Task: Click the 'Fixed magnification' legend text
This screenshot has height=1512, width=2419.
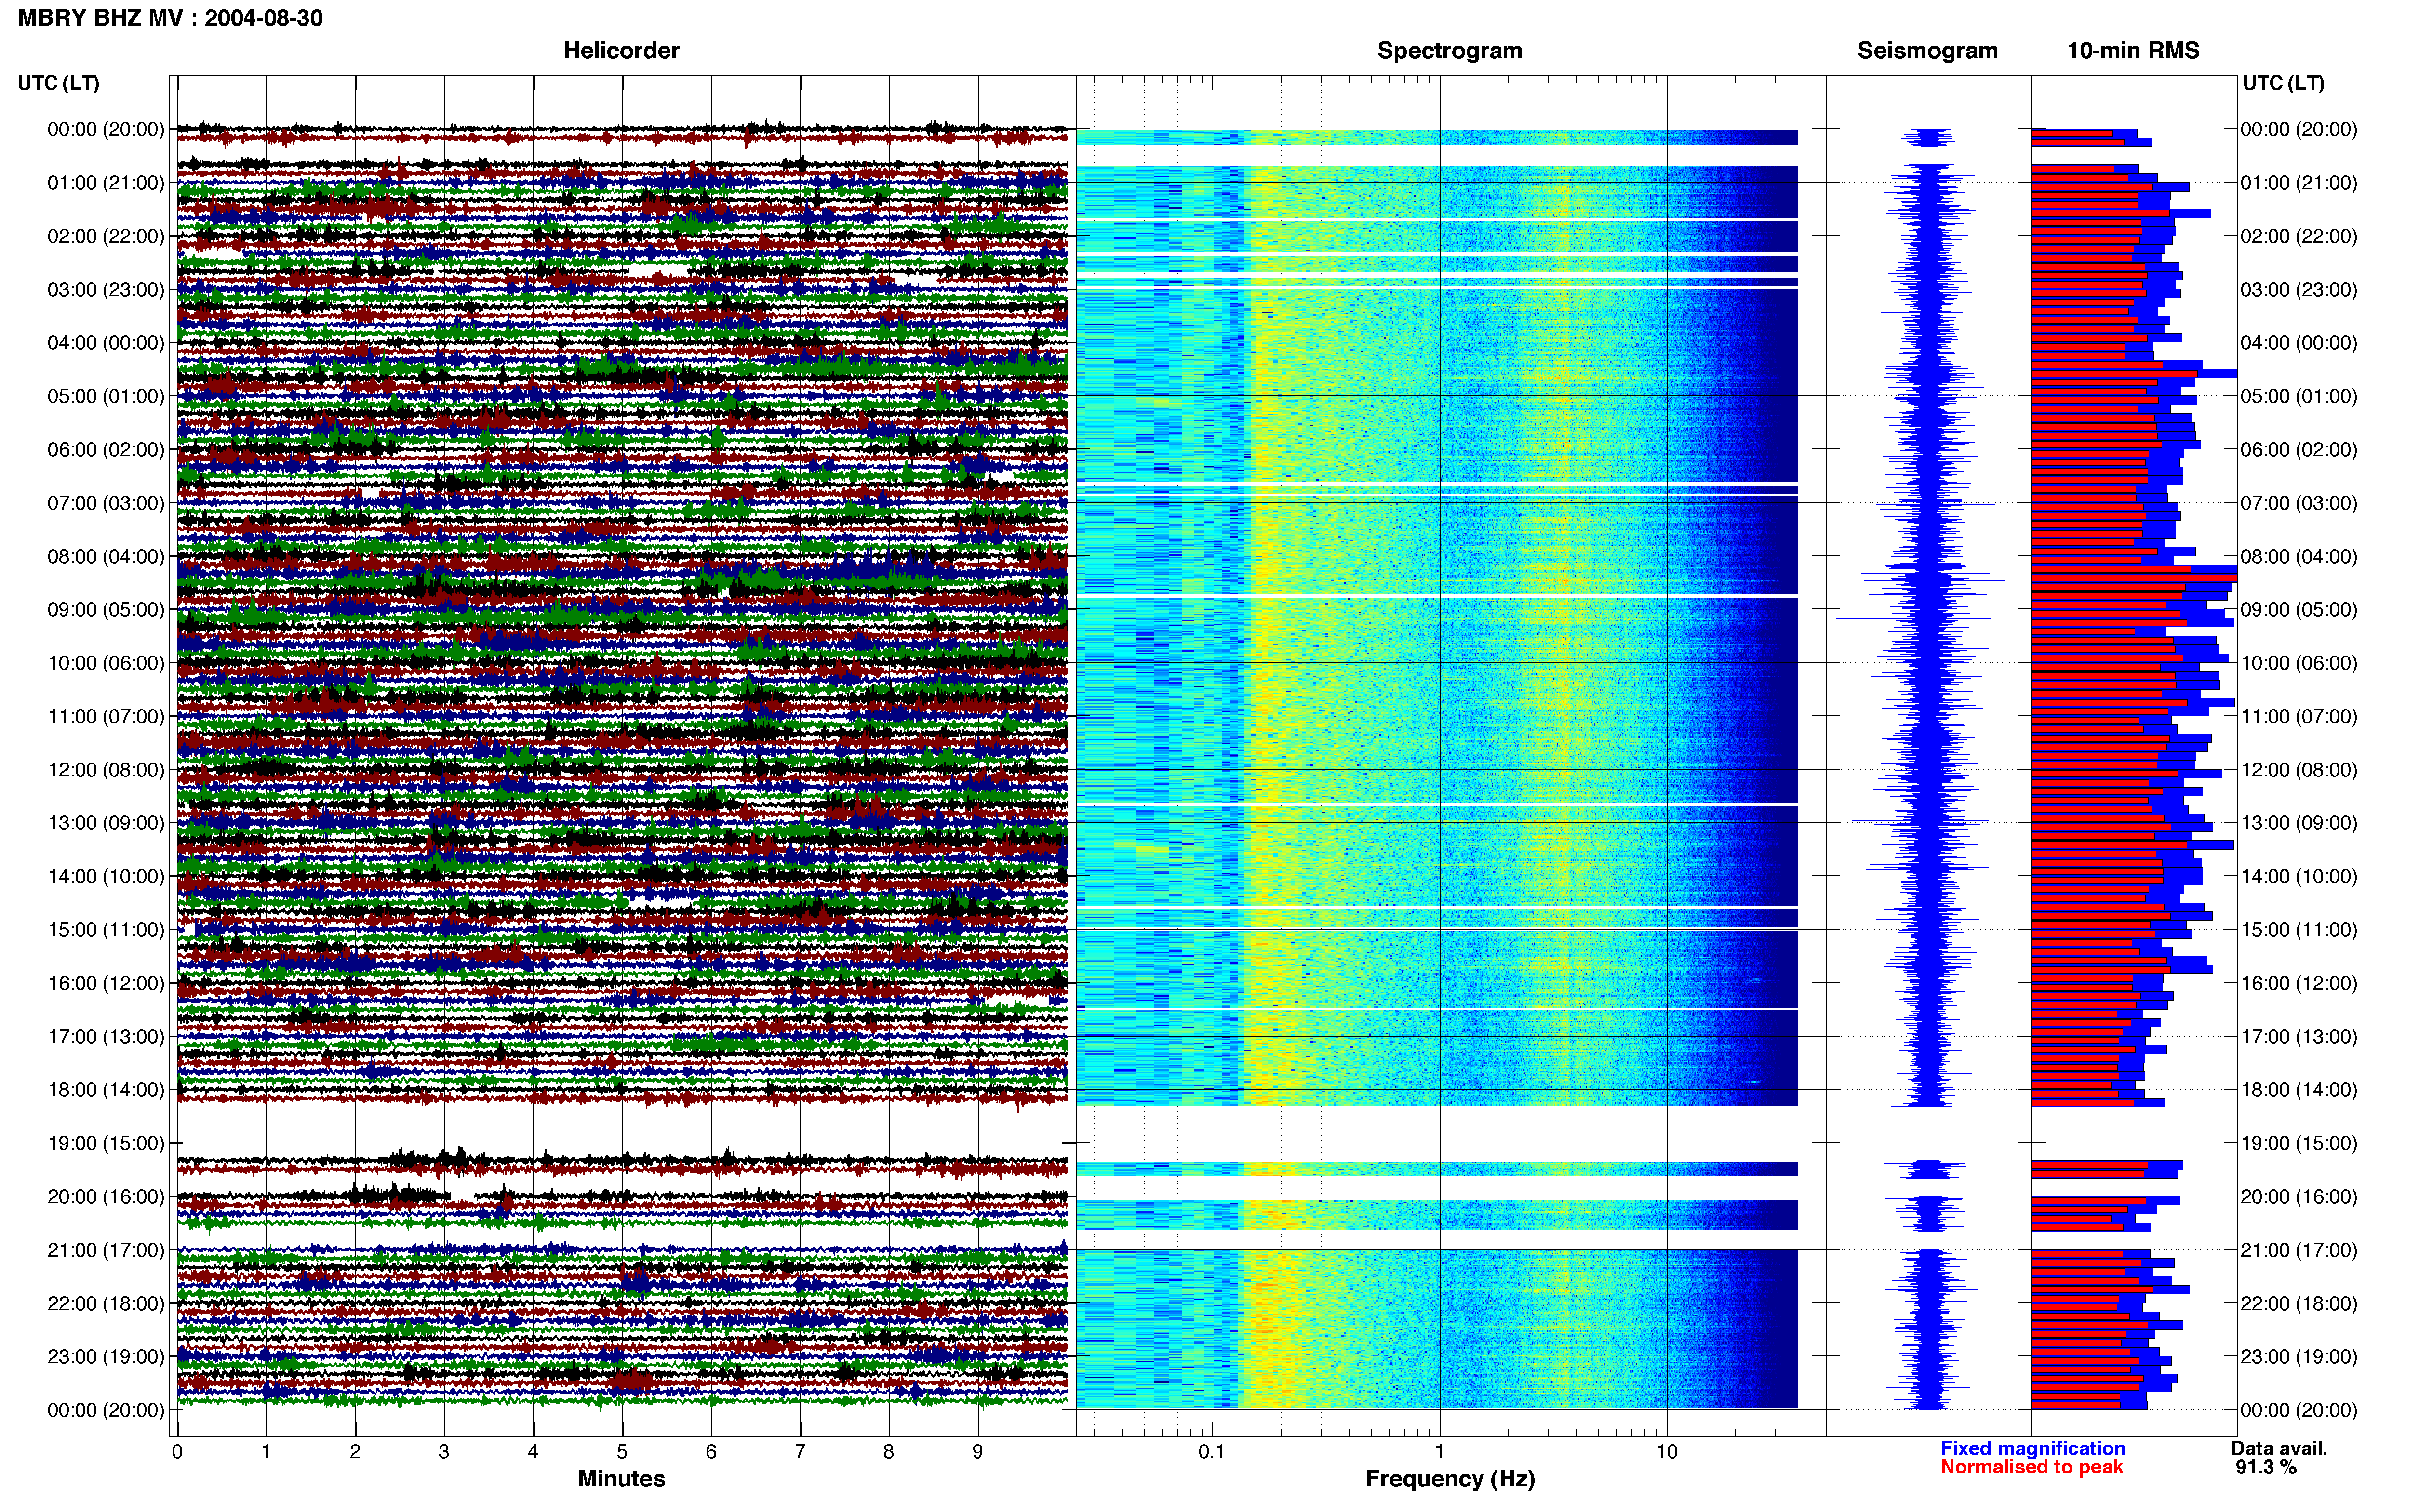Action: pyautogui.click(x=2032, y=1448)
